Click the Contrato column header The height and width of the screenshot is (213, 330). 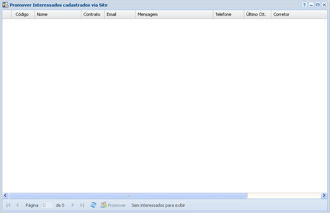click(92, 14)
